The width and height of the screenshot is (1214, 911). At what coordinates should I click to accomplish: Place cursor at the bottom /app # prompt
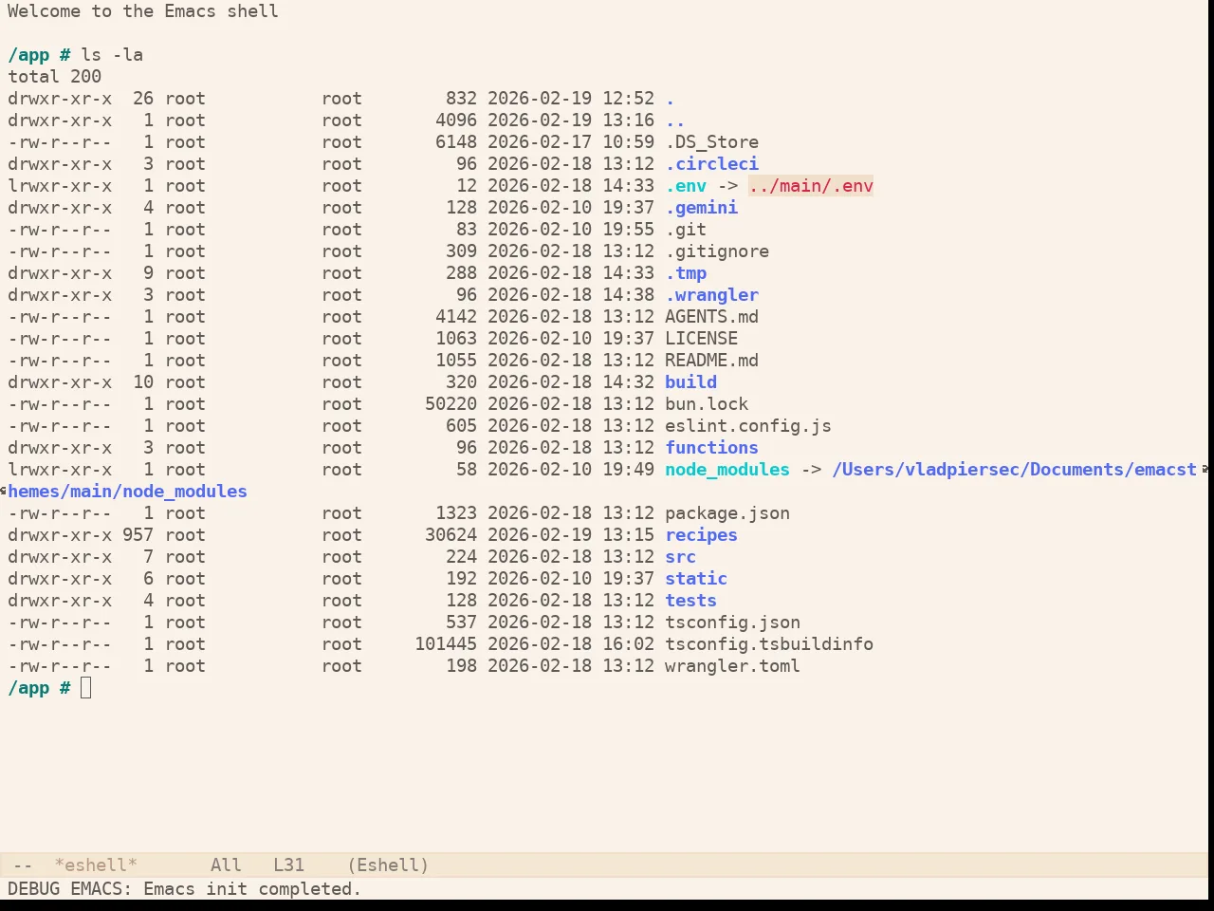click(86, 688)
